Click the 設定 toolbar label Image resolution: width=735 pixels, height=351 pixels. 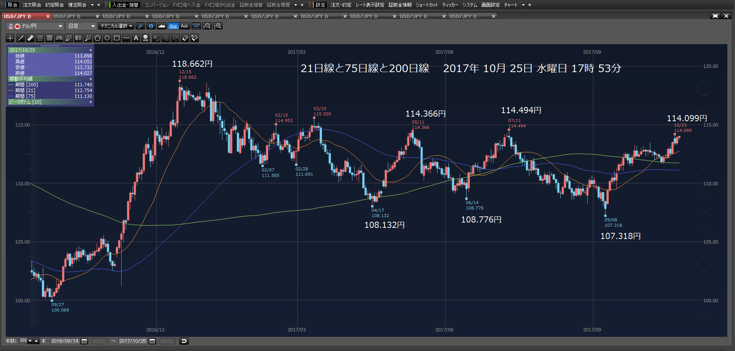[x=320, y=5]
